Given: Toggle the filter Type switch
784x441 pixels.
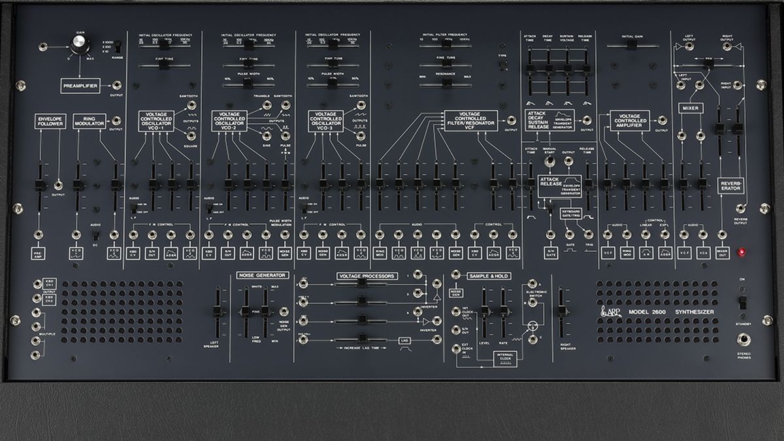Looking at the screenshot, I should [x=502, y=65].
